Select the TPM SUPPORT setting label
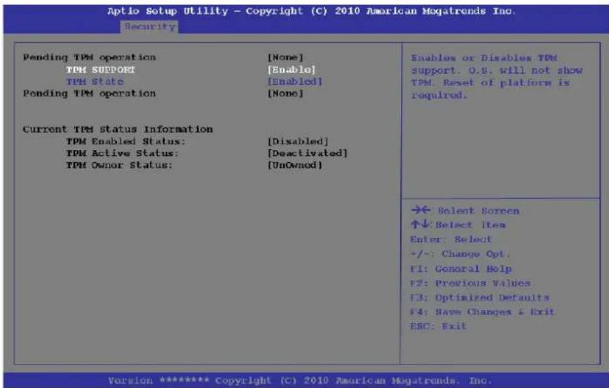609x388 pixels. 100,70
